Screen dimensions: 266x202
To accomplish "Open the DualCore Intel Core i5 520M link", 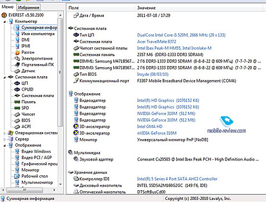I will [181, 35].
